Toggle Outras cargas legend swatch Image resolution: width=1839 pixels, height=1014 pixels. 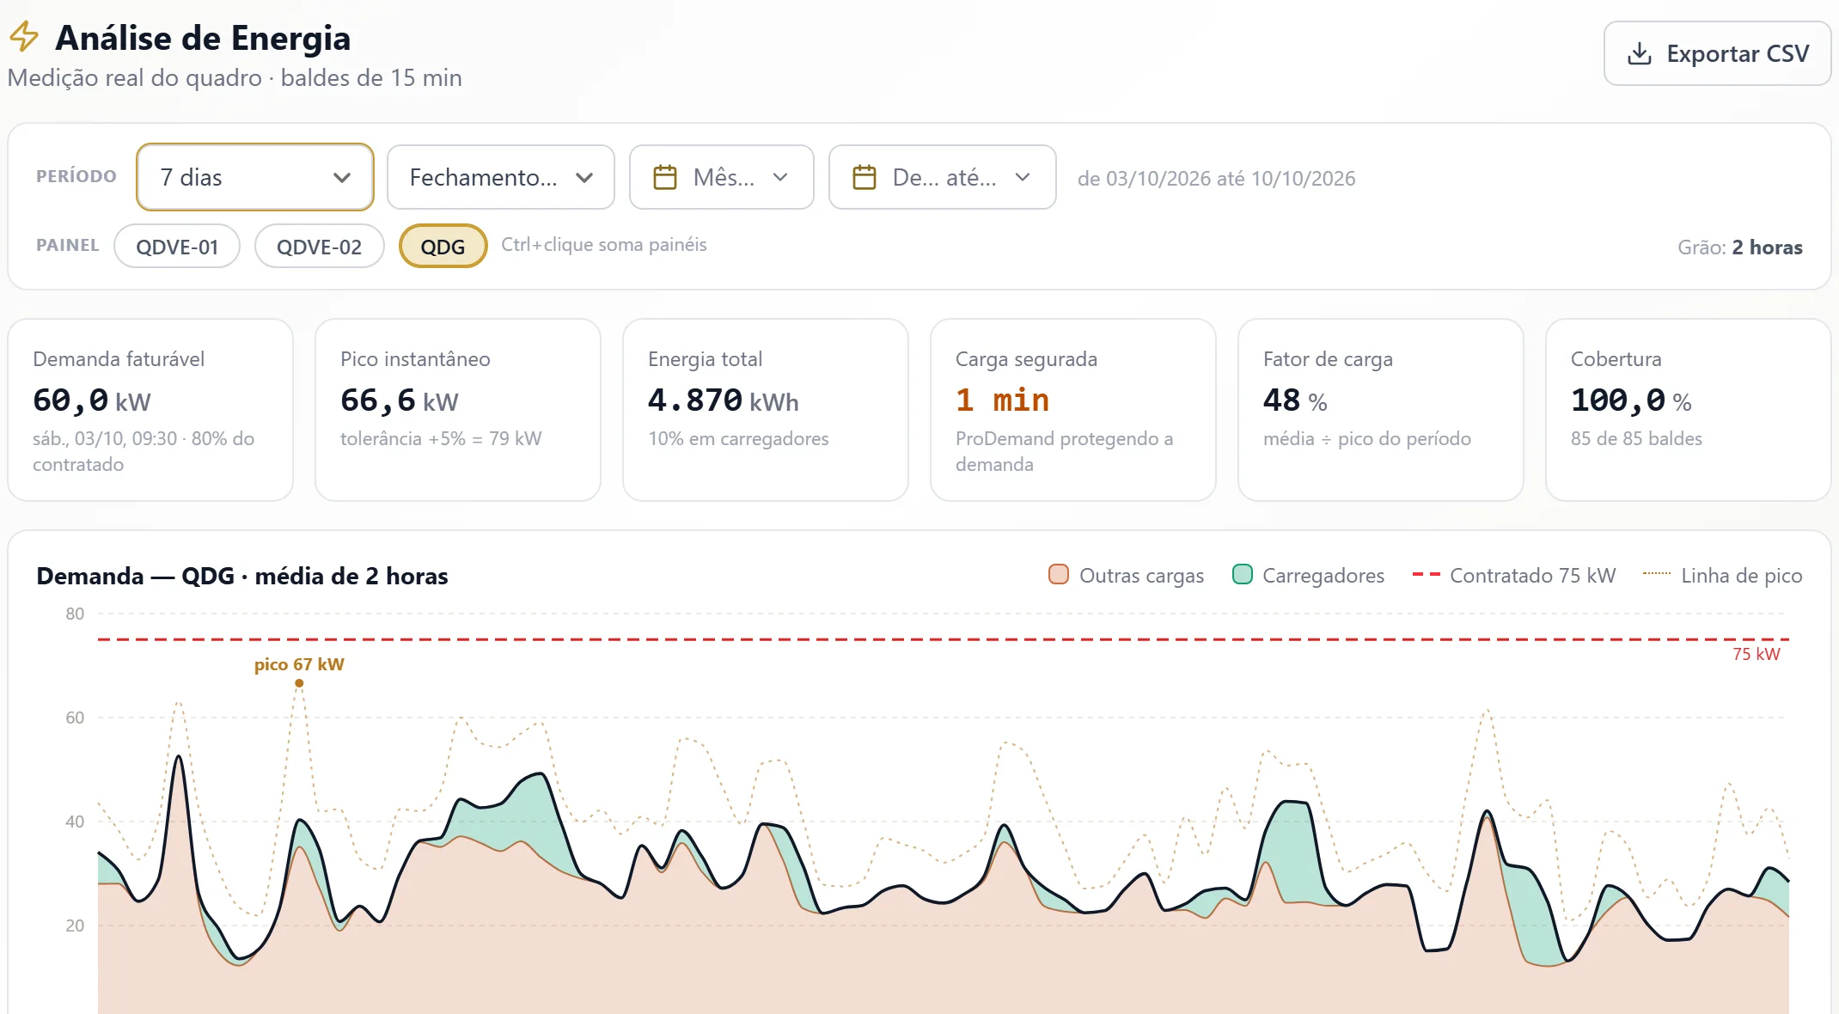1059,574
